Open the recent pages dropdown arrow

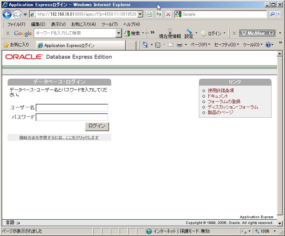tap(25, 15)
